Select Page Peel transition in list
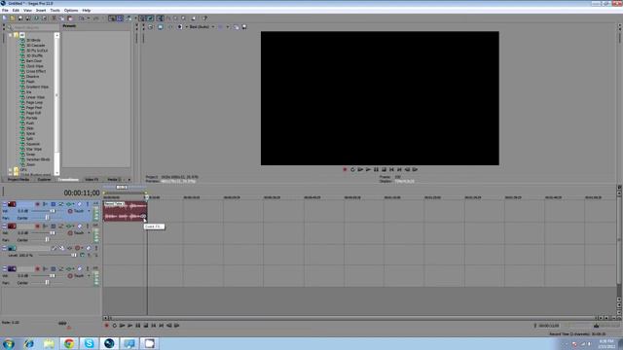Screen dimensions: 623x350 click(x=34, y=108)
